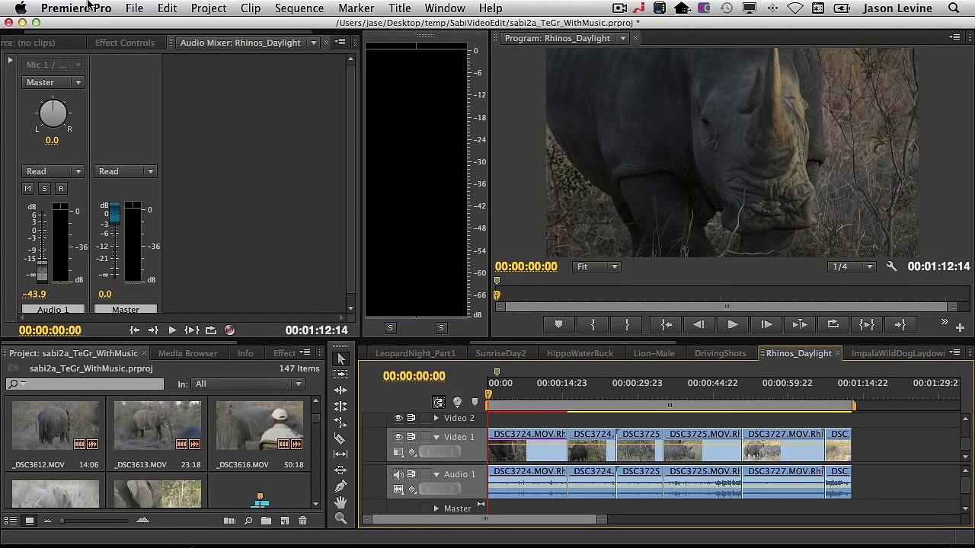Step back one frame in Program monitor
Image resolution: width=975 pixels, height=548 pixels.
(698, 324)
